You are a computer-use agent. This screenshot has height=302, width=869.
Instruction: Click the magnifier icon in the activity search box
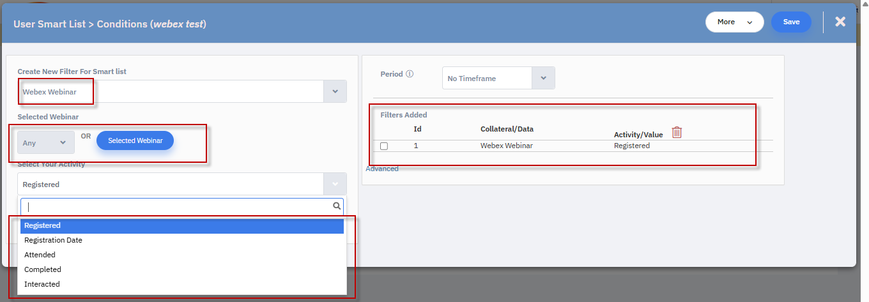coord(337,206)
